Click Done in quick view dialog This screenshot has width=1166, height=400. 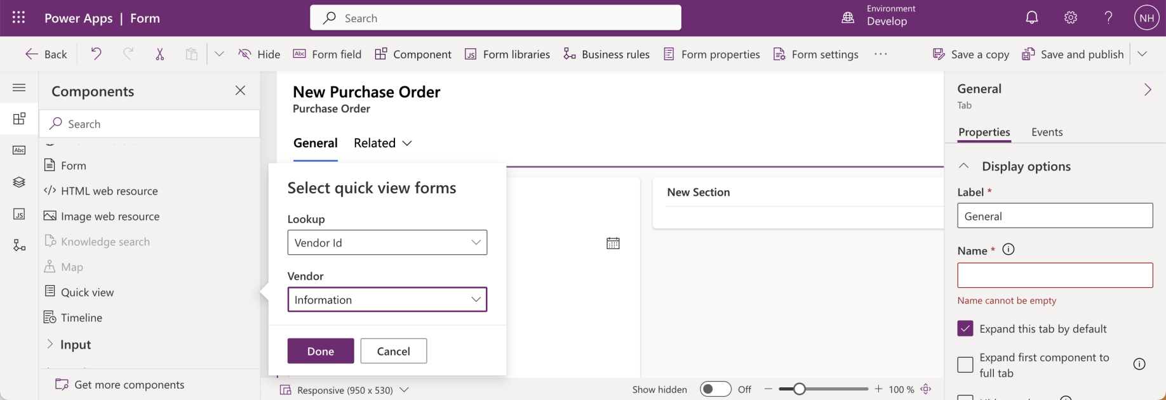click(x=321, y=351)
